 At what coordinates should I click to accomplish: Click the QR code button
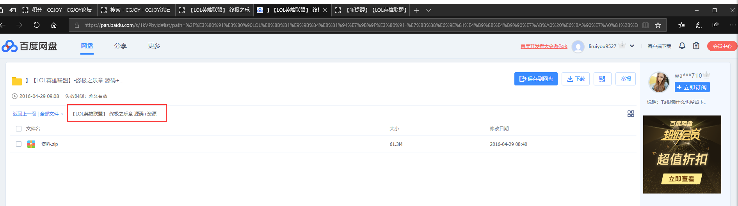602,79
